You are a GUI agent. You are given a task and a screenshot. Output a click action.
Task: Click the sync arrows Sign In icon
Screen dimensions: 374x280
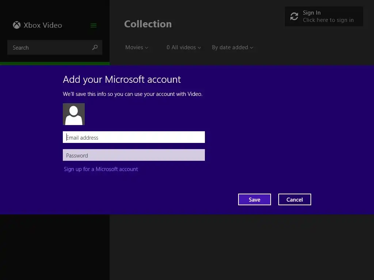coord(294,16)
